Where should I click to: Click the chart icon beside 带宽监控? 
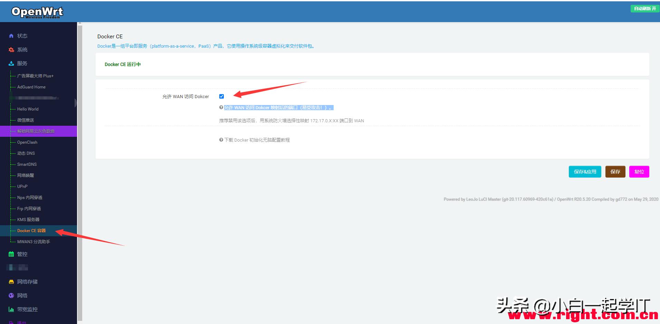(11, 309)
